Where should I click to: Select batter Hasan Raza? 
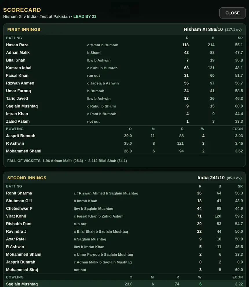point(17,45)
